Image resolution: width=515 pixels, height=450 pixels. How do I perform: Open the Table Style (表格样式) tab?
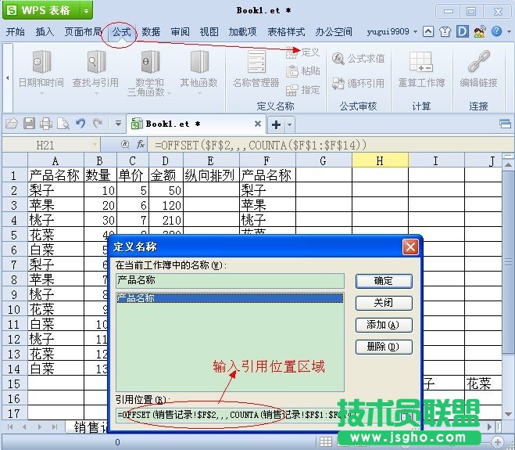coord(286,31)
